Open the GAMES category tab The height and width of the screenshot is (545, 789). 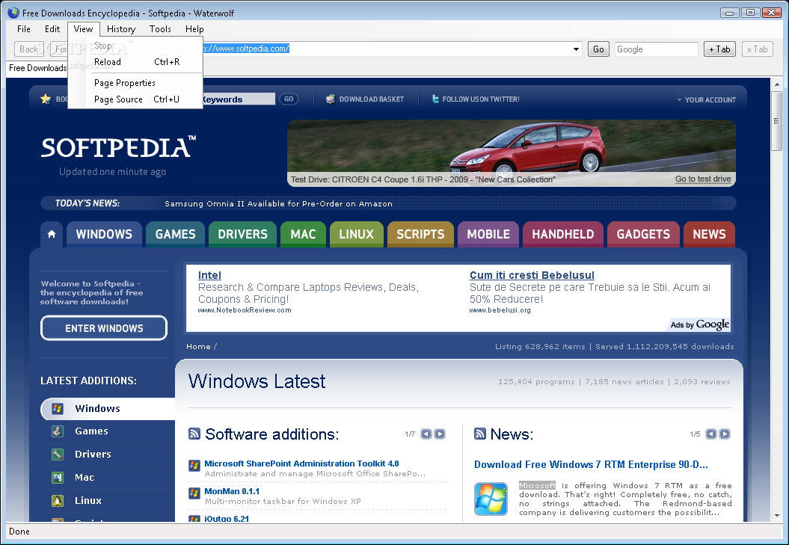point(175,234)
